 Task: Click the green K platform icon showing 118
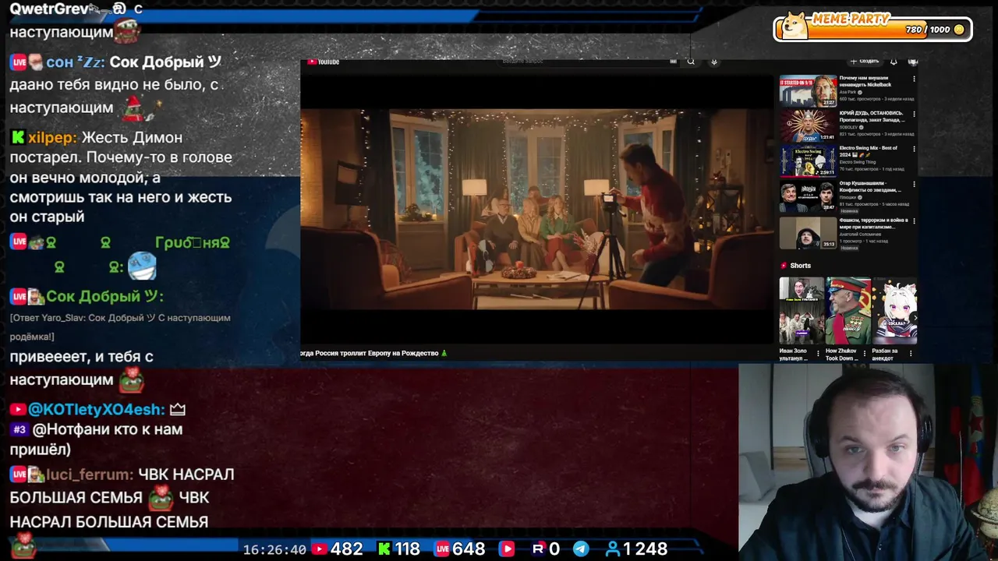tap(384, 549)
